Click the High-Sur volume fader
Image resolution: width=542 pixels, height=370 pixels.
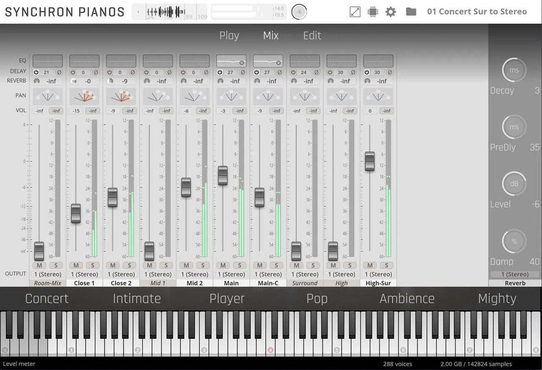pos(370,162)
